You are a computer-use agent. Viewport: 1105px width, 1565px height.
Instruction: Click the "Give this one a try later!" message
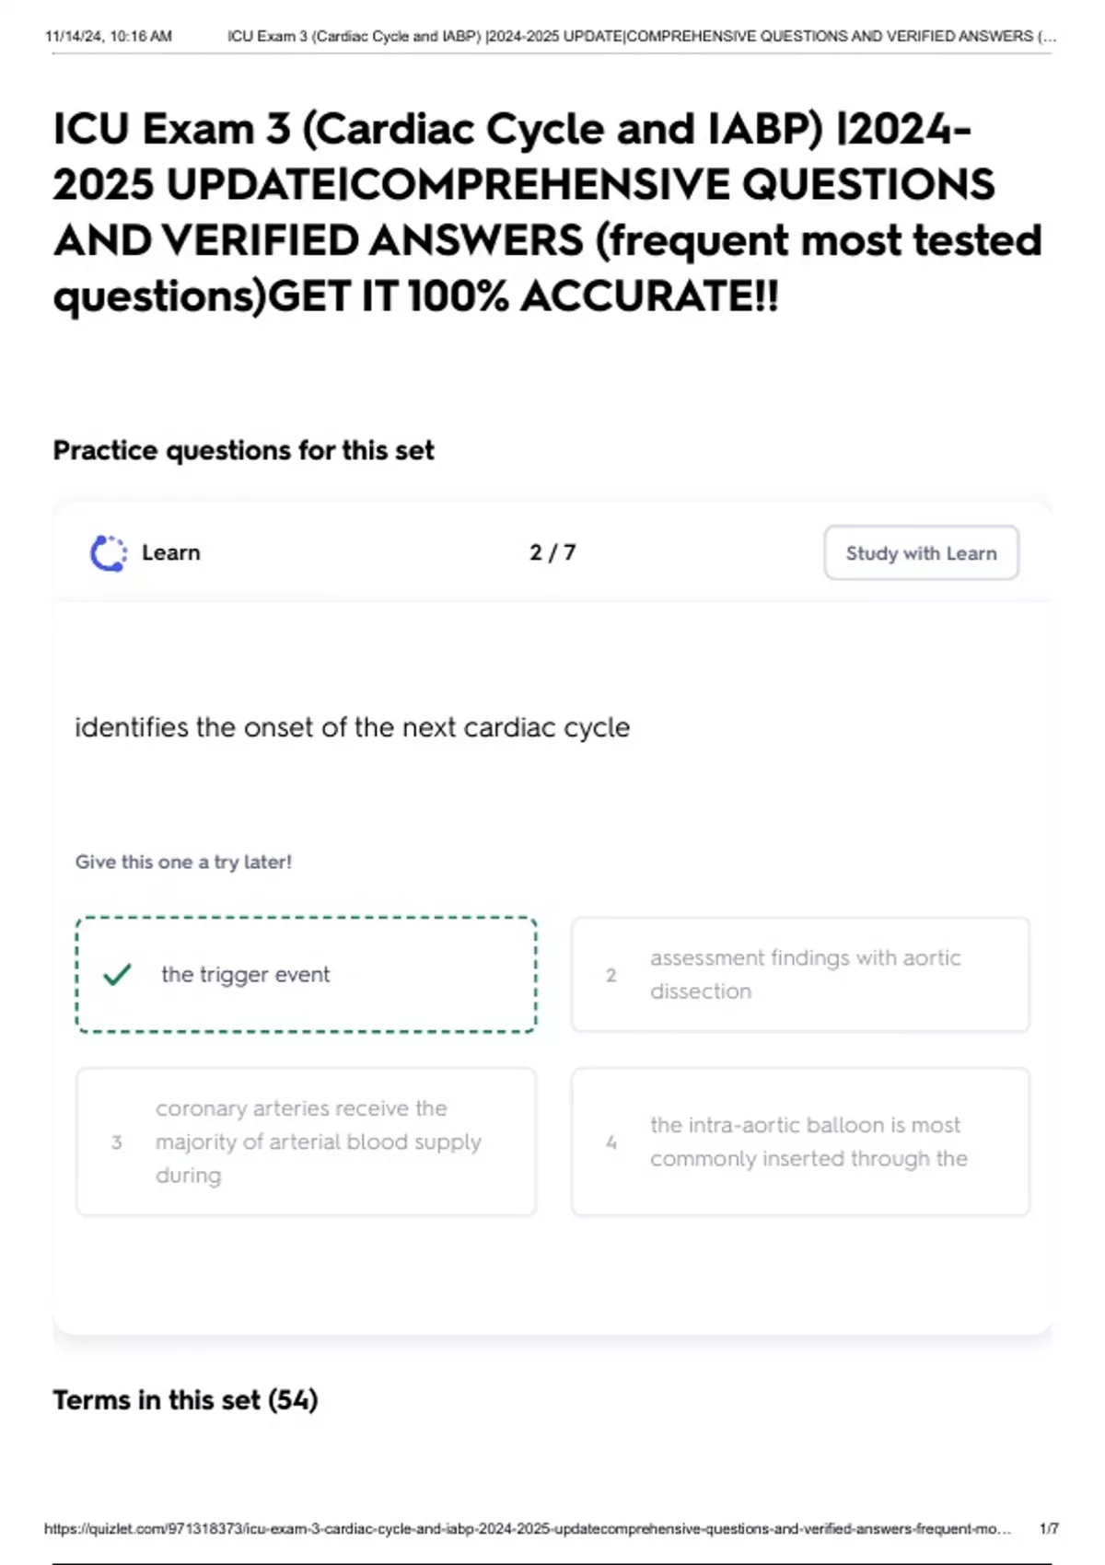pyautogui.click(x=183, y=862)
